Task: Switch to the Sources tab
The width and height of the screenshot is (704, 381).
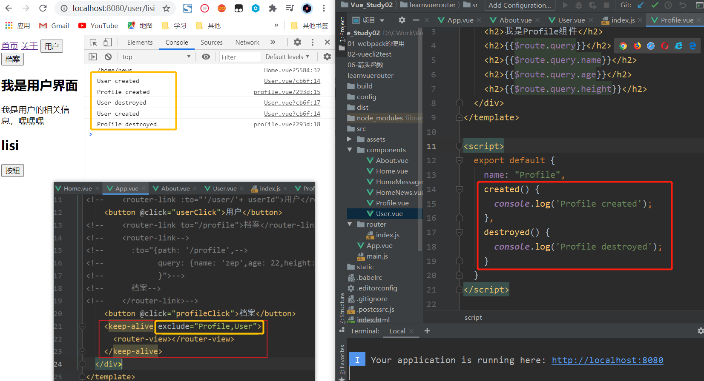Action: tap(212, 42)
